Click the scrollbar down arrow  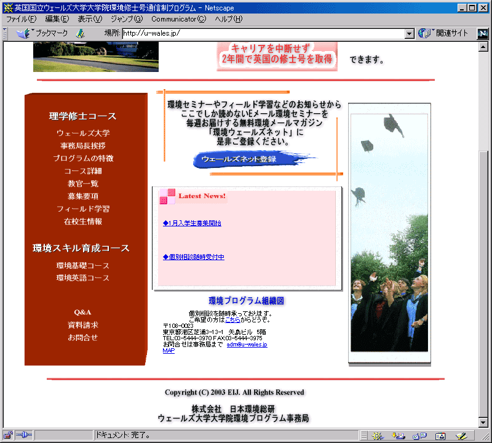tap(483, 422)
